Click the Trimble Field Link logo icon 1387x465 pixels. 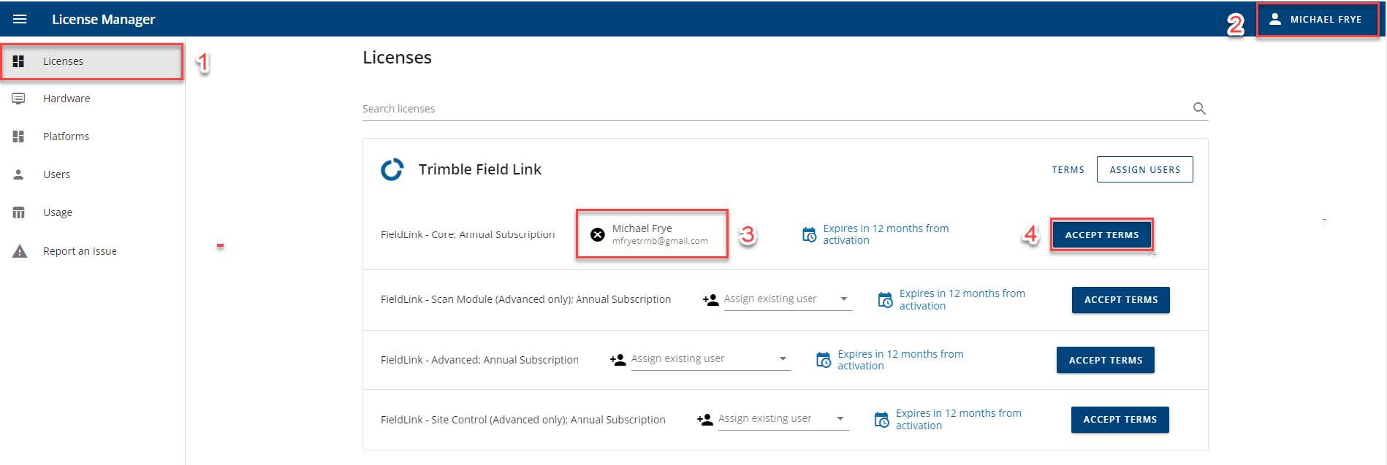[x=392, y=169]
